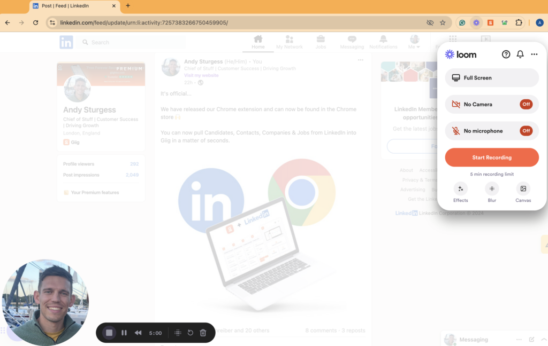The width and height of the screenshot is (548, 346).
Task: Open Messaging in LinkedIn nav
Action: [x=352, y=42]
